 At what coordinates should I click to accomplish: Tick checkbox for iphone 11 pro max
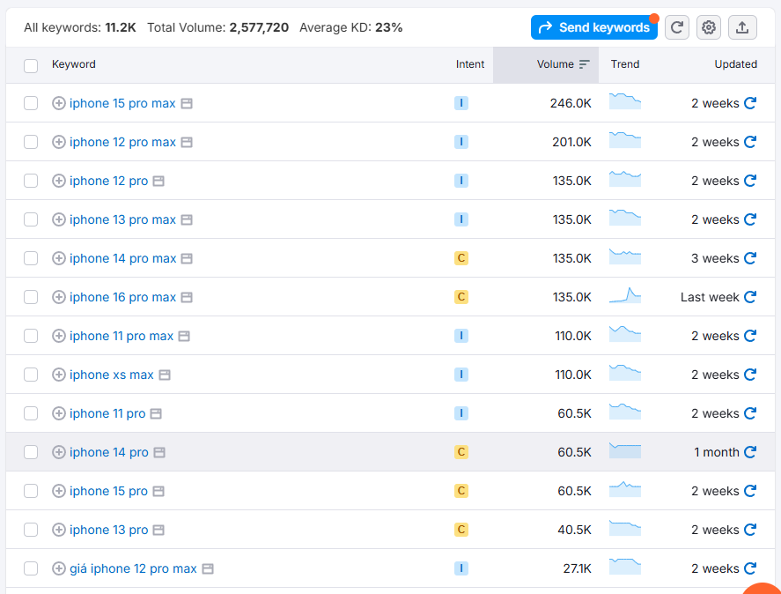click(31, 336)
